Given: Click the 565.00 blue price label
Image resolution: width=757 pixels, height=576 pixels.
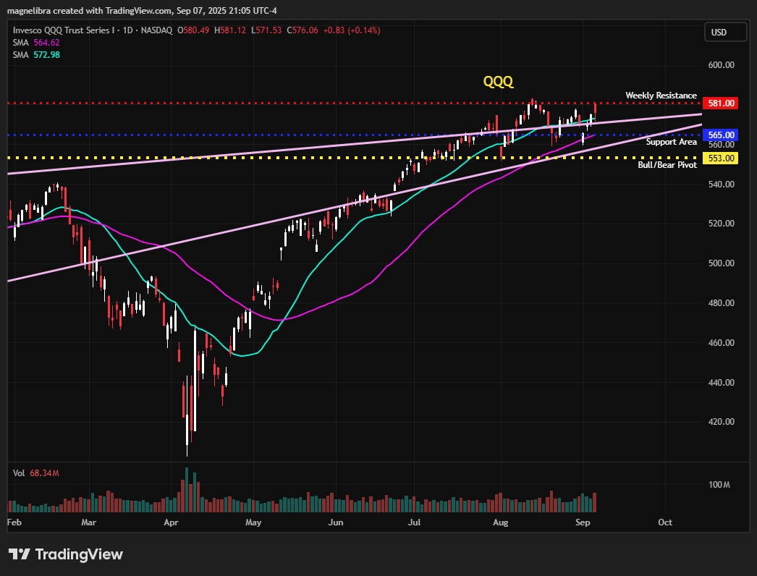Looking at the screenshot, I should coord(720,135).
